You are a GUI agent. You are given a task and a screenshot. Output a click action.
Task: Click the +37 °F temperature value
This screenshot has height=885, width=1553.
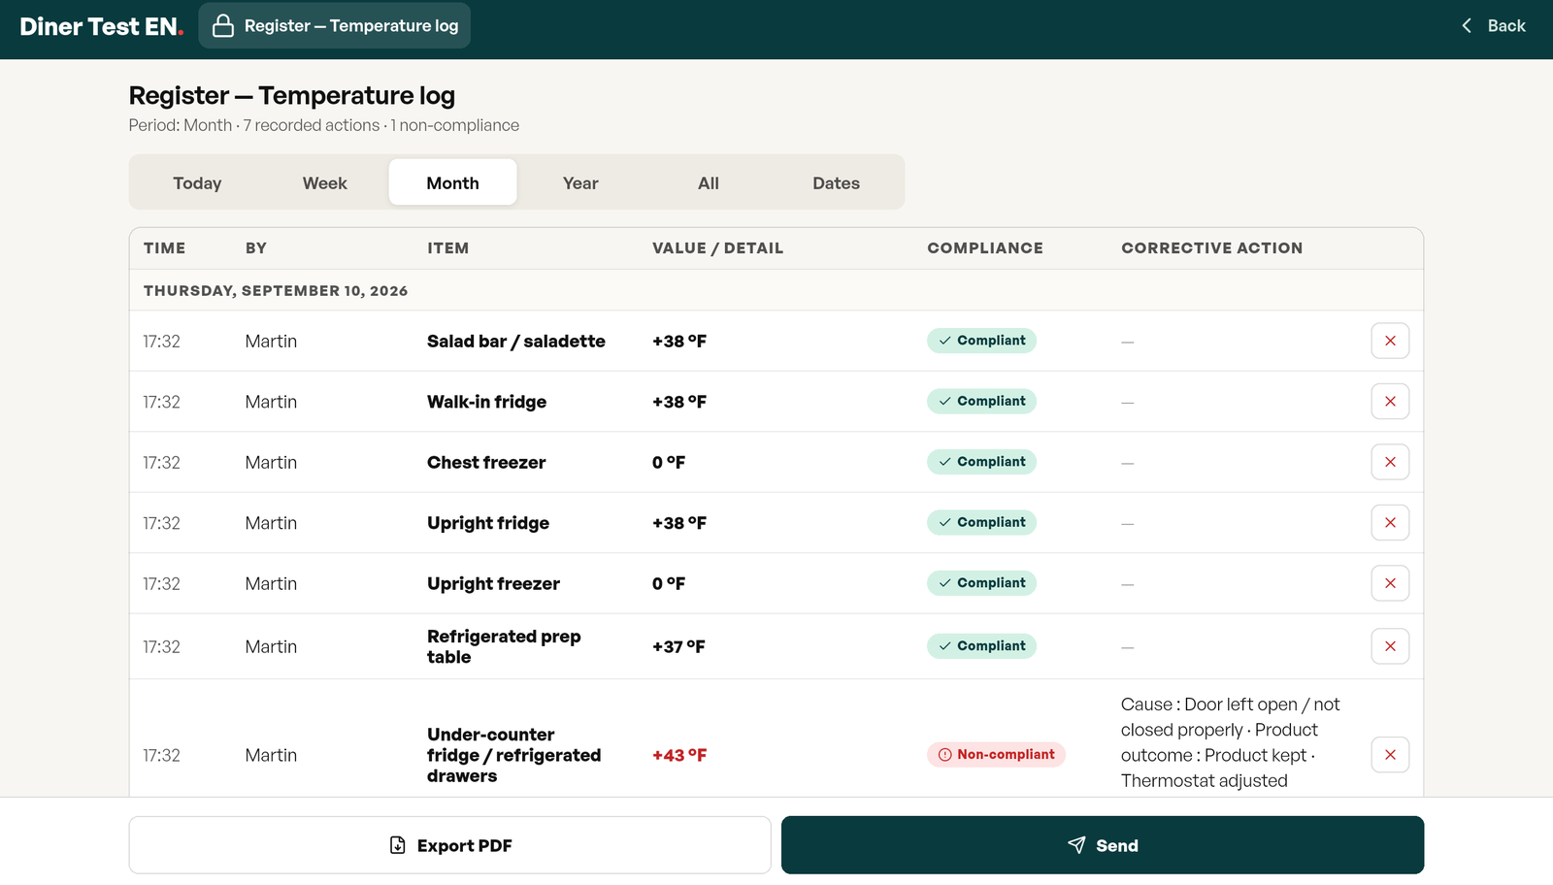678,646
